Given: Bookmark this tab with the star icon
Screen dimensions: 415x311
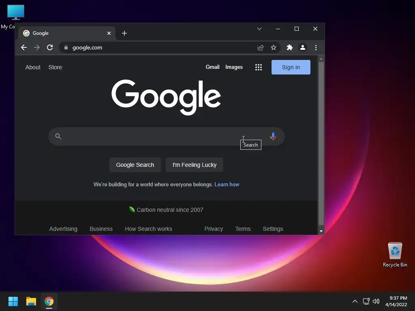Looking at the screenshot, I should coord(274,48).
